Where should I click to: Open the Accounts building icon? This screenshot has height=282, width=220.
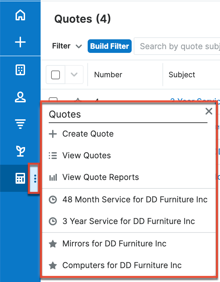(x=20, y=70)
